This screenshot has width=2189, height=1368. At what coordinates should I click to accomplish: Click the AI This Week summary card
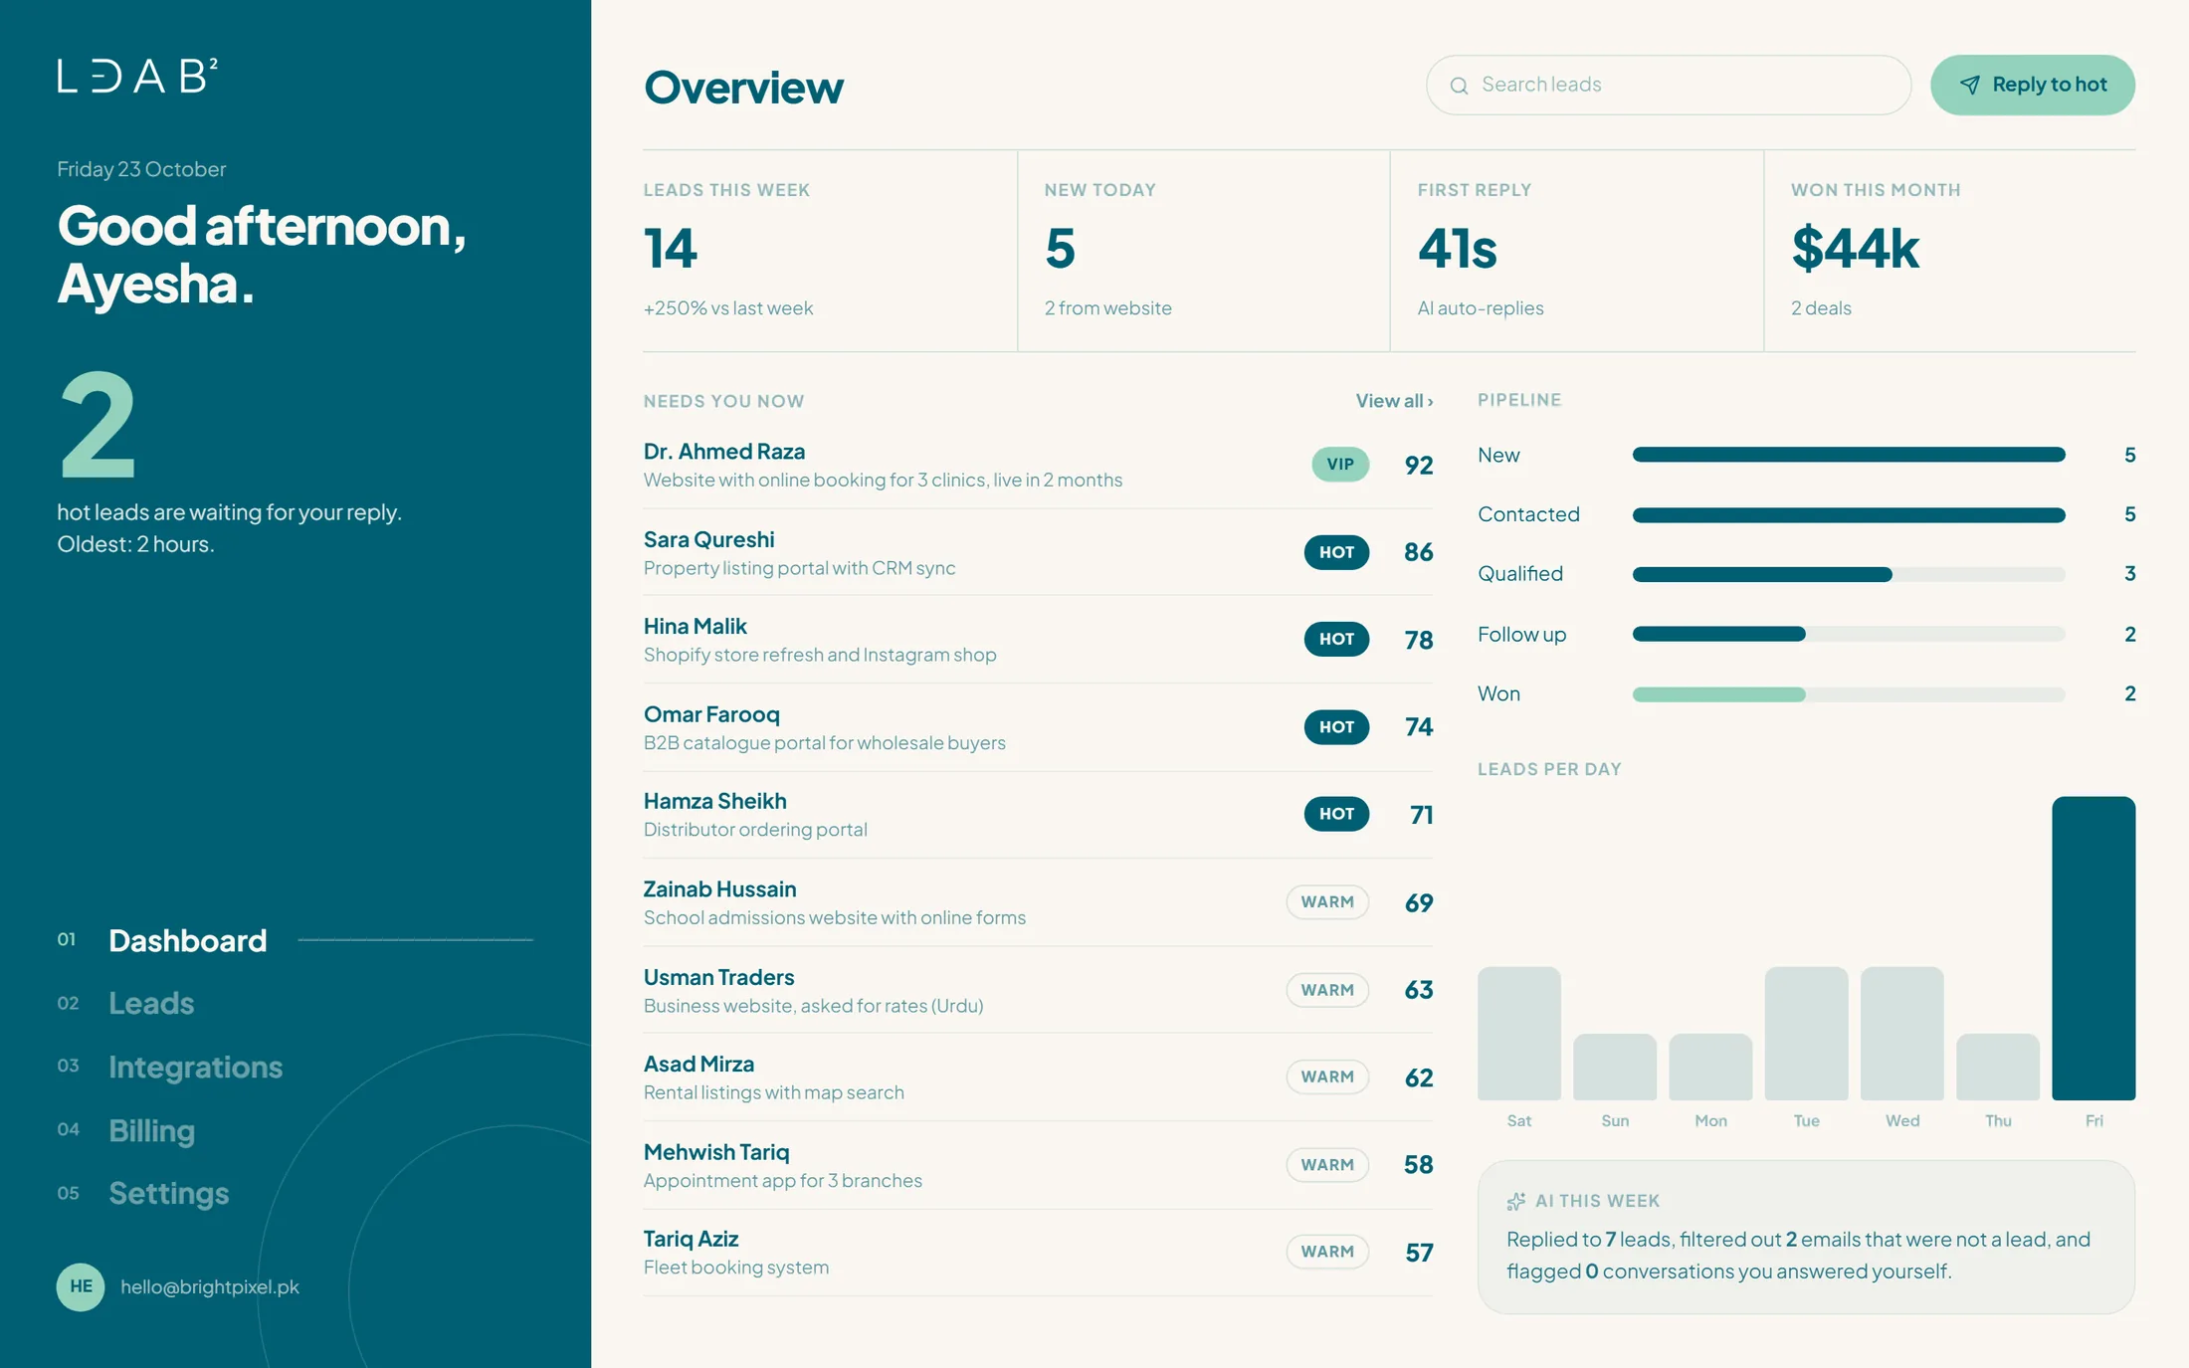pos(1806,1237)
